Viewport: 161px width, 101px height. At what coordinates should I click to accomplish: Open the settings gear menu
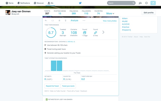[146, 3]
